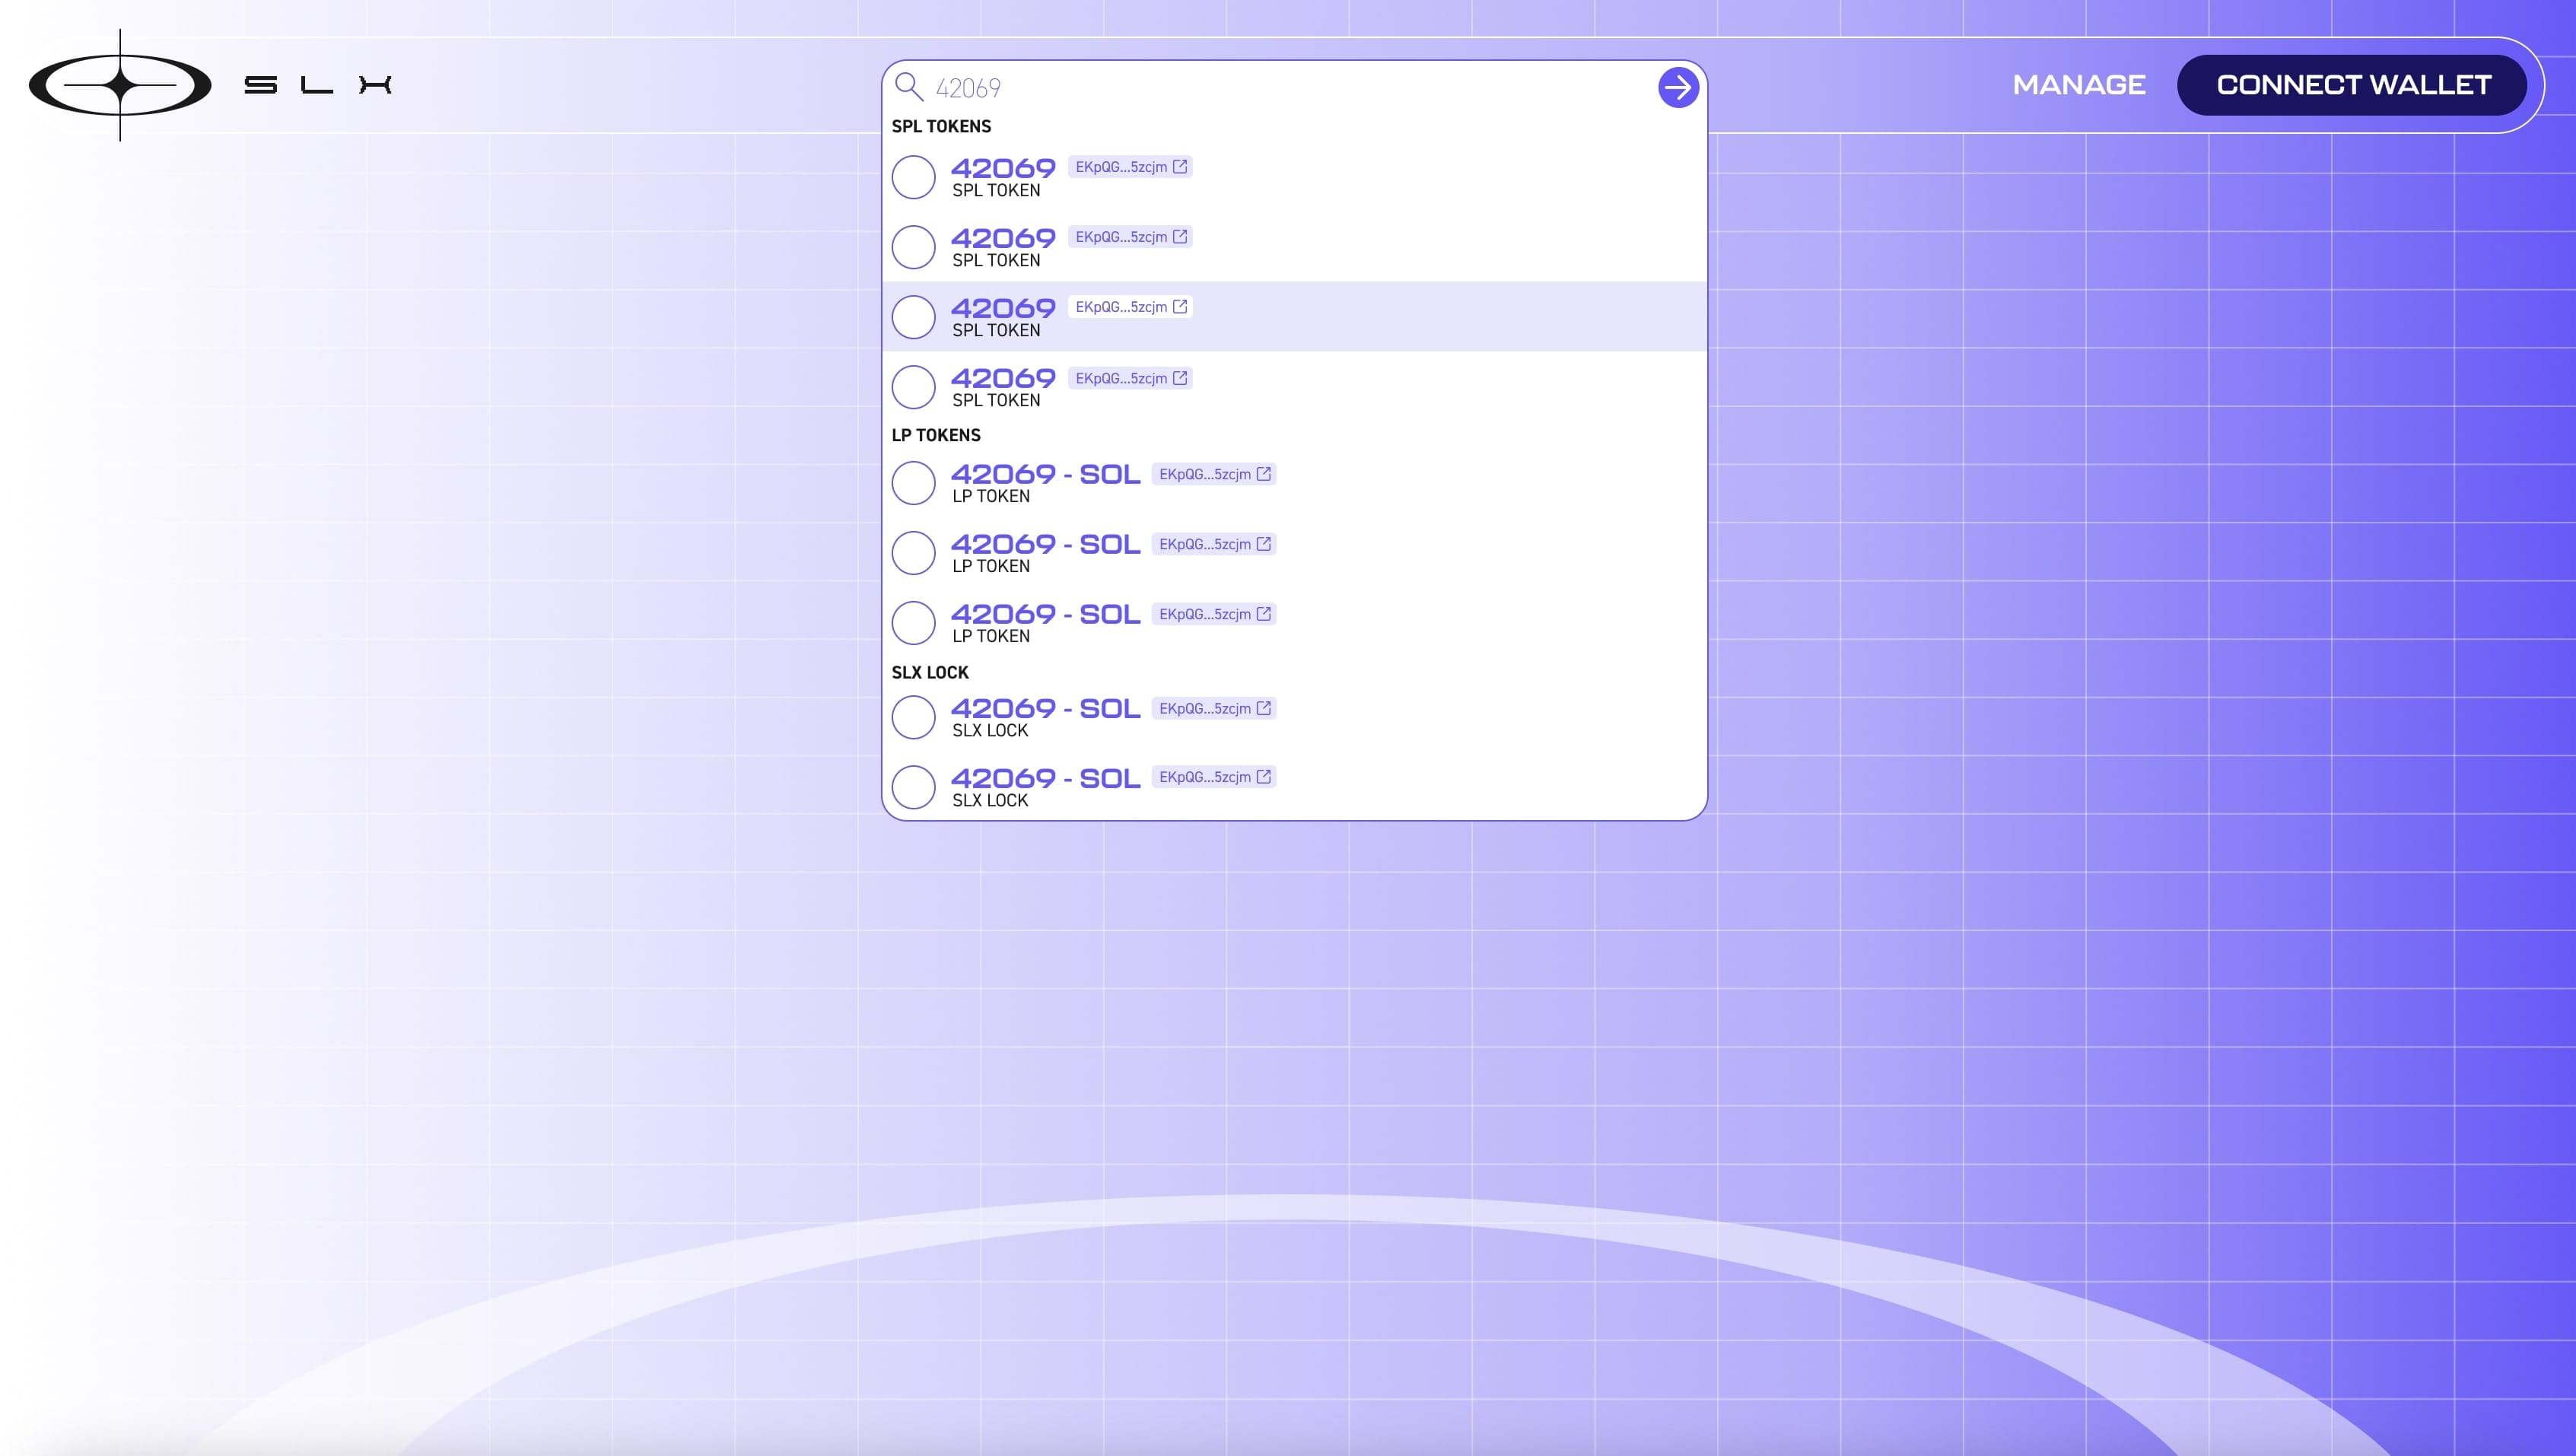Open external link icon on second SPL TOKEN result
This screenshot has width=2576, height=1456.
pos(1180,237)
